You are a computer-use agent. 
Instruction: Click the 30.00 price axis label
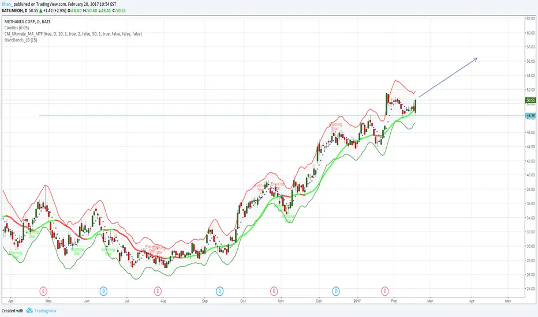(530, 246)
